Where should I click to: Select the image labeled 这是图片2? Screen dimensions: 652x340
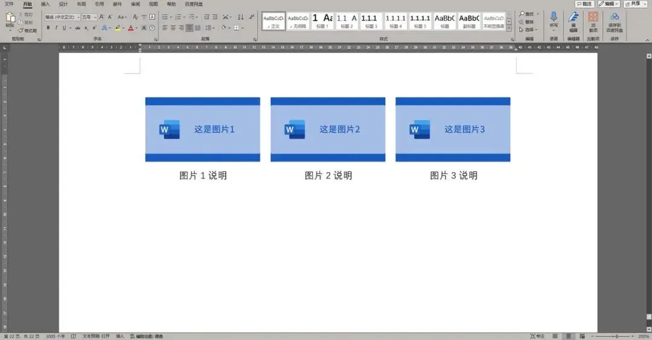328,129
